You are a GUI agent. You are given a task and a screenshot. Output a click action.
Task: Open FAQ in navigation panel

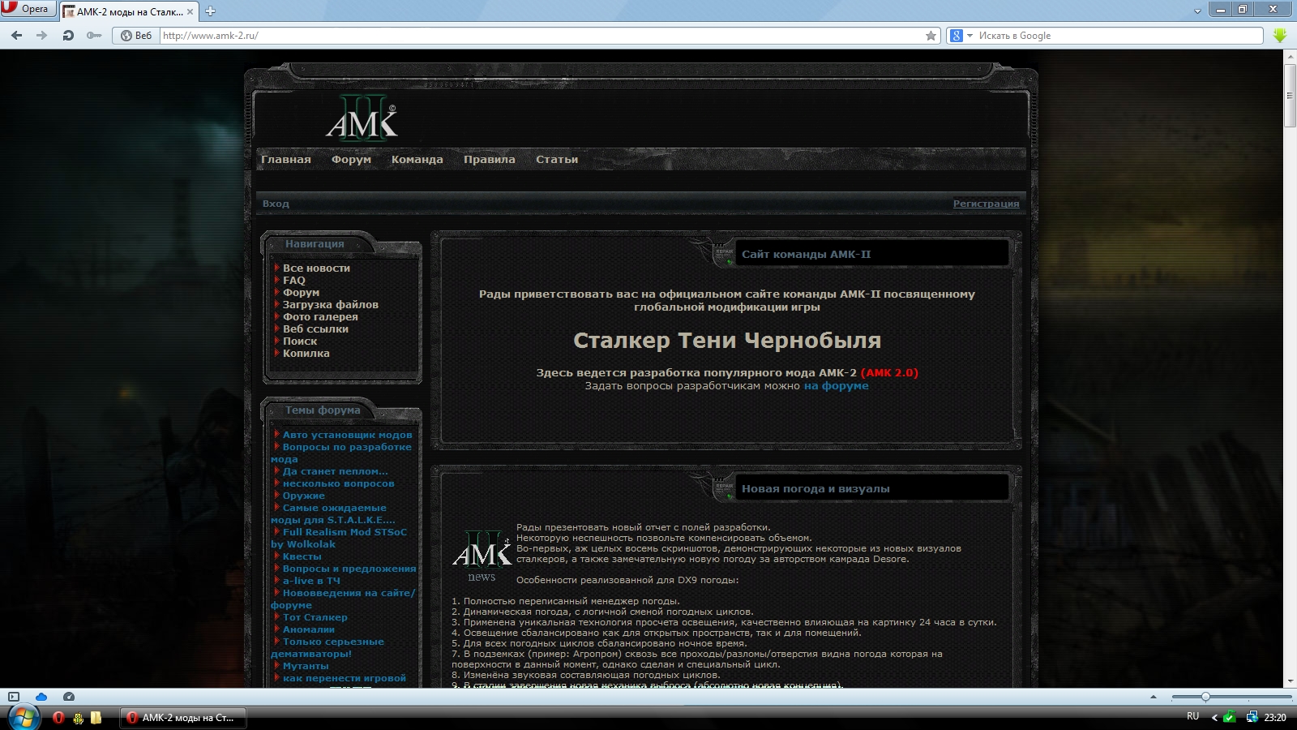[x=294, y=281]
